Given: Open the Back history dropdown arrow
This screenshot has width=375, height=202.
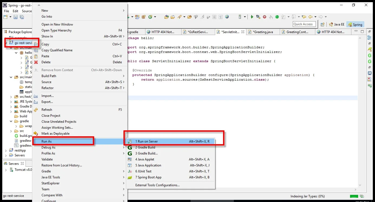Looking at the screenshot, I should click(315, 17).
